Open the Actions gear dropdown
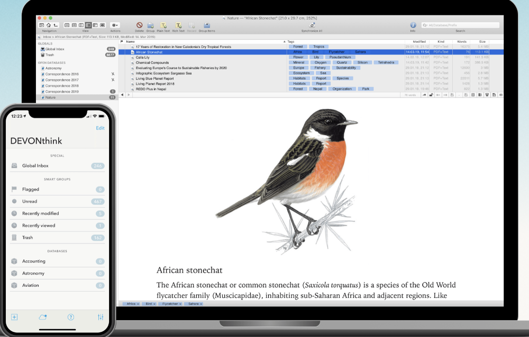529x337 pixels. pos(115,25)
